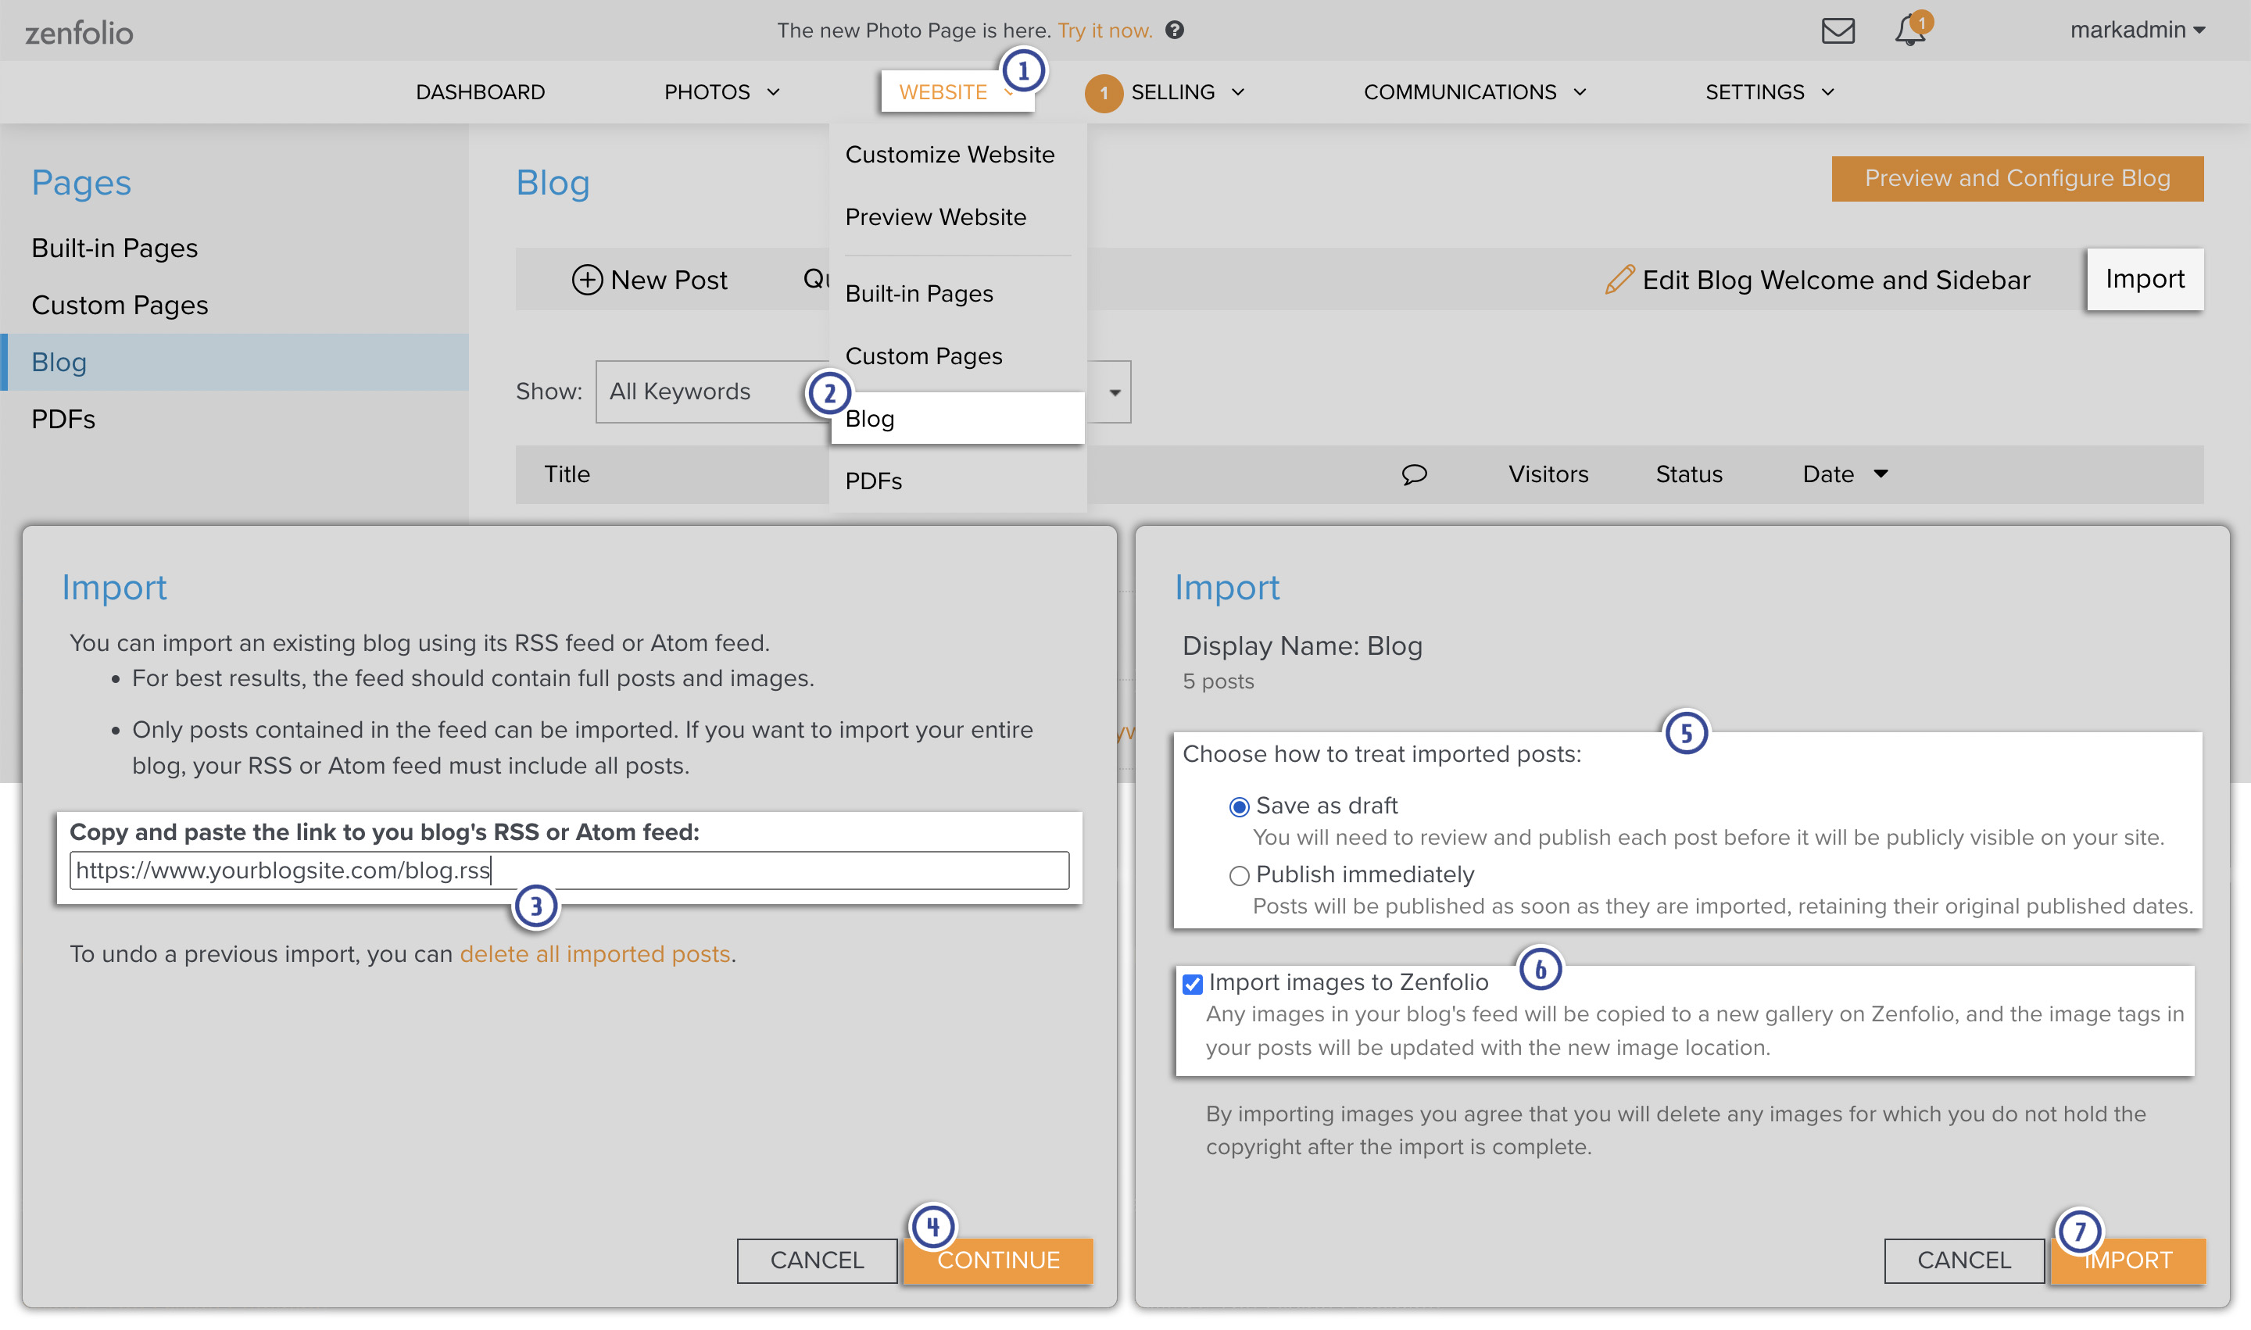Click CANCEL in the feed link dialog

click(x=817, y=1260)
